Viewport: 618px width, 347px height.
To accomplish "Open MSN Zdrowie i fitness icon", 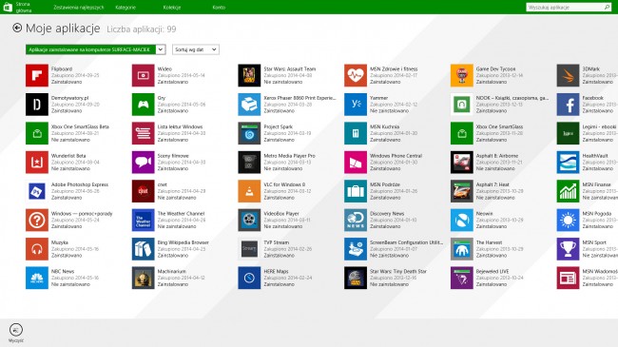I will [356, 75].
